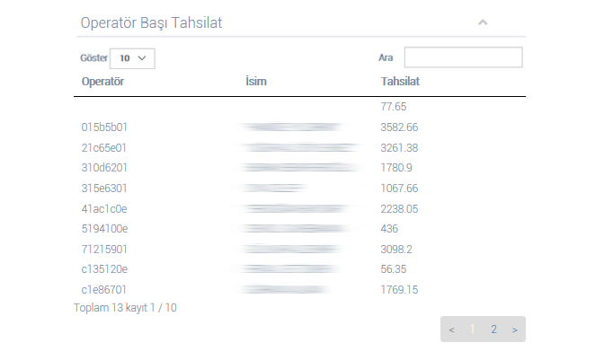
Task: Select the operator row 315e6301
Action: (299, 189)
